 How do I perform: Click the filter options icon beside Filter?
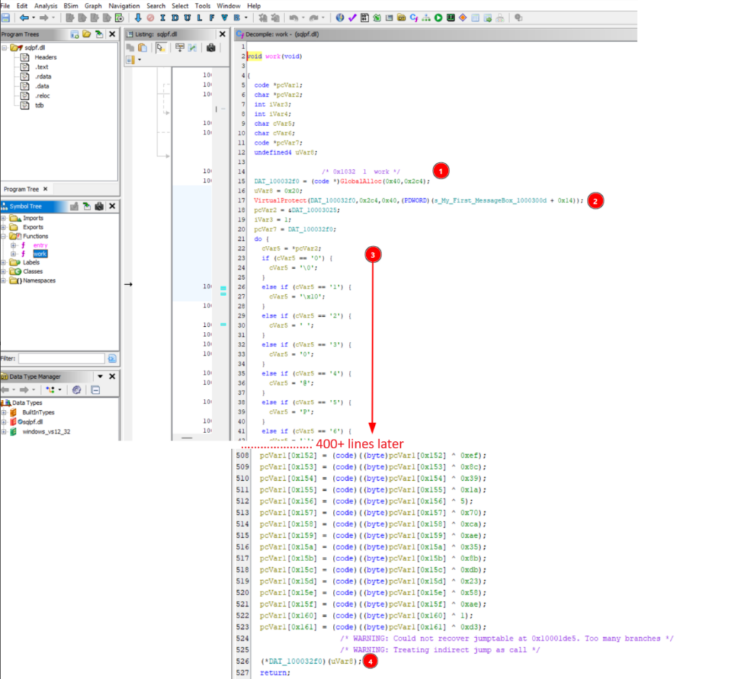[x=112, y=359]
